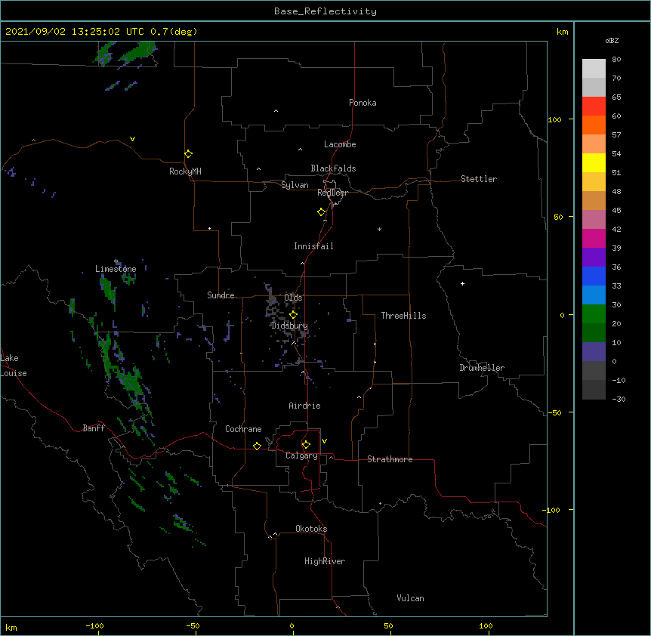The height and width of the screenshot is (636, 651).
Task: Click the yellow V marker northeast of Calgary
Action: tap(324, 441)
